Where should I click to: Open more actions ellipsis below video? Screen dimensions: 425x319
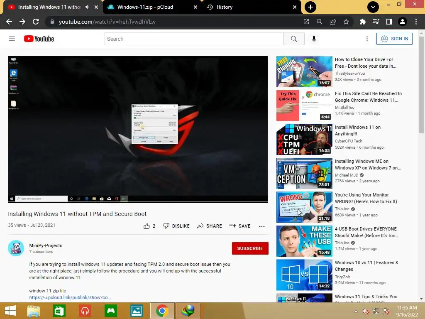(x=262, y=226)
